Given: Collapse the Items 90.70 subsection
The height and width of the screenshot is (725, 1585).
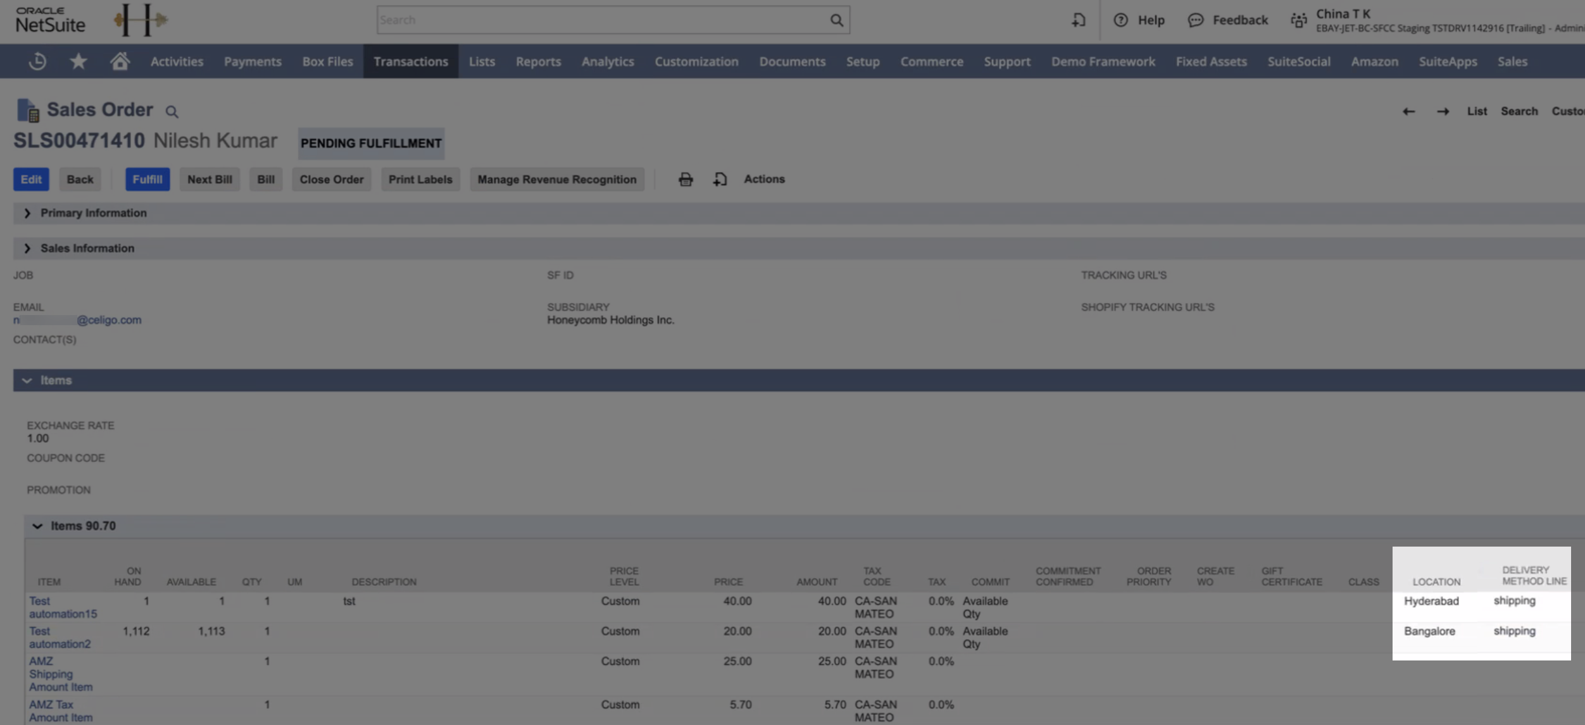Looking at the screenshot, I should (x=37, y=526).
